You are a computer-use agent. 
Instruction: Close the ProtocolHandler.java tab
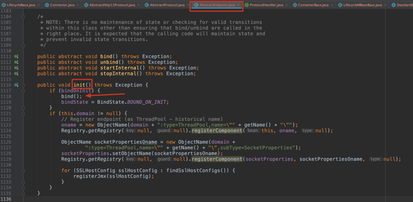pos(286,5)
